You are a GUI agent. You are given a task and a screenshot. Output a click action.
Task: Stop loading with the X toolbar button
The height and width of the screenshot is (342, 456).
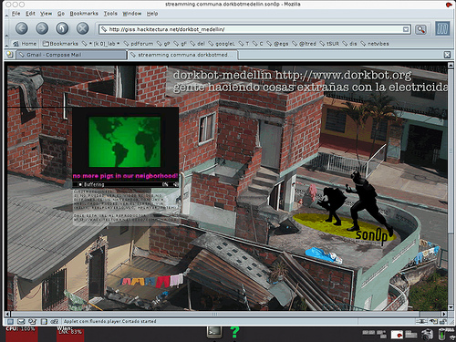point(82,28)
